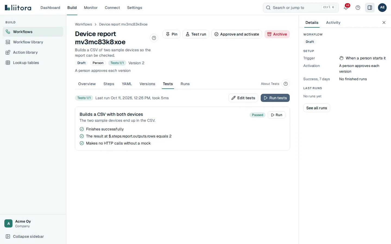Select the Details tab in side panel
This screenshot has width=391, height=244.
pyautogui.click(x=312, y=23)
